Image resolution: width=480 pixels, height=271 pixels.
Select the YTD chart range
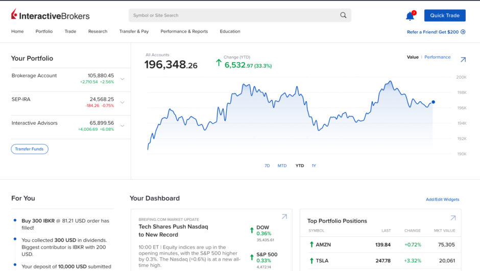click(x=300, y=166)
